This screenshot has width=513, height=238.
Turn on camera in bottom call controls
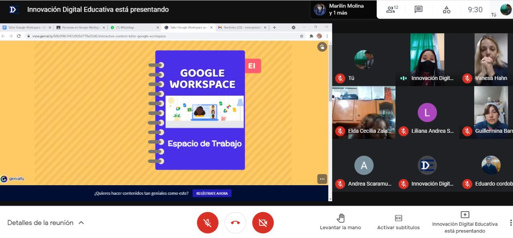point(263,222)
